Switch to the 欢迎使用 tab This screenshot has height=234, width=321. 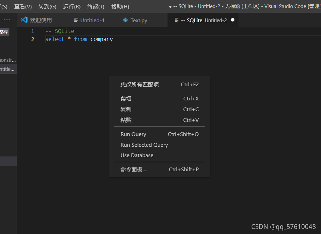point(42,20)
